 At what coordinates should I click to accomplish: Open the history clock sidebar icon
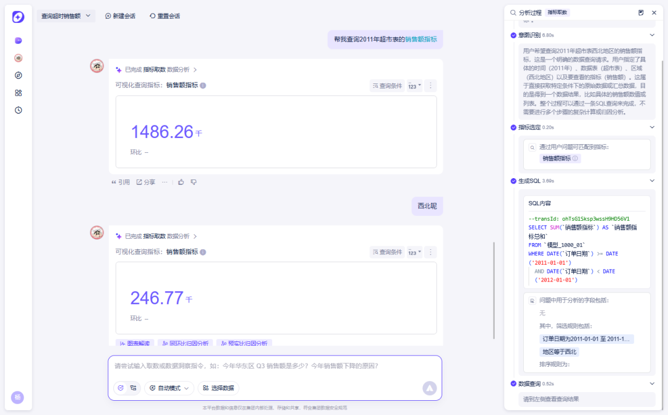[19, 110]
